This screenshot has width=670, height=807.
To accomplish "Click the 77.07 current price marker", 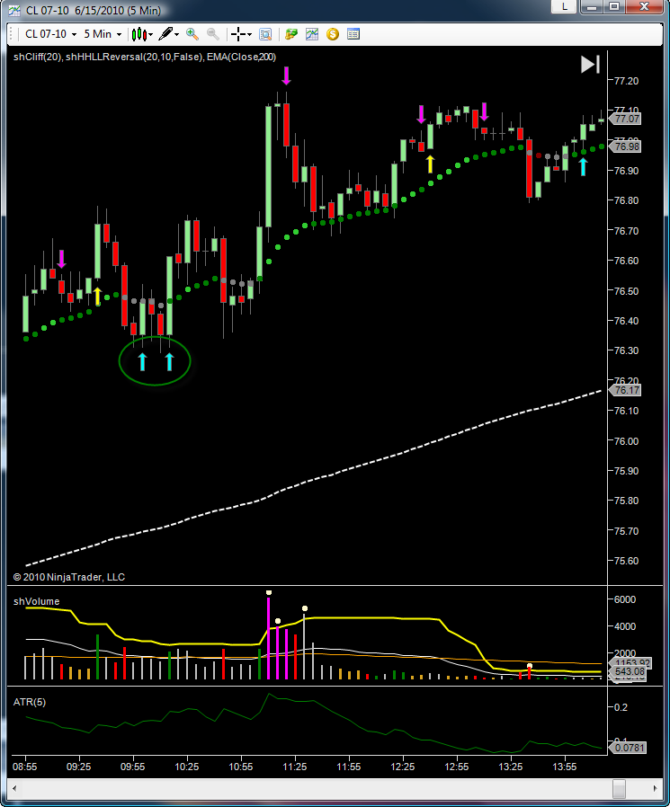I will pos(627,119).
